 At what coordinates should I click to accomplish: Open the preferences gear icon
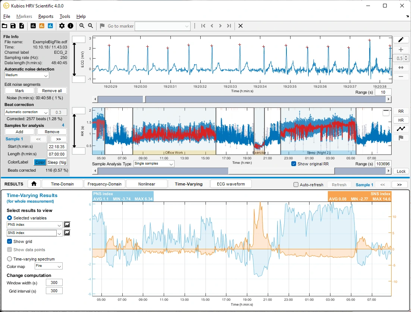pyautogui.click(x=62, y=26)
